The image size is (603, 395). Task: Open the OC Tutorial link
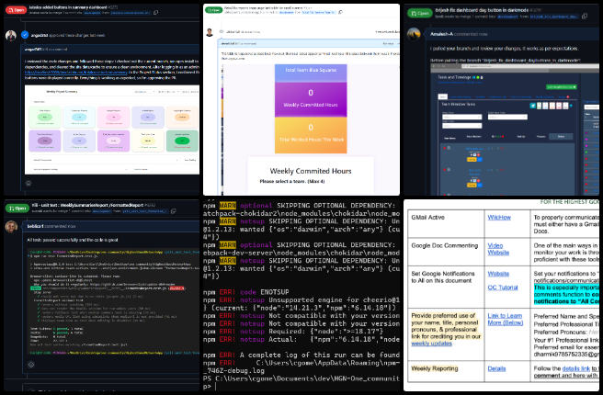click(503, 288)
